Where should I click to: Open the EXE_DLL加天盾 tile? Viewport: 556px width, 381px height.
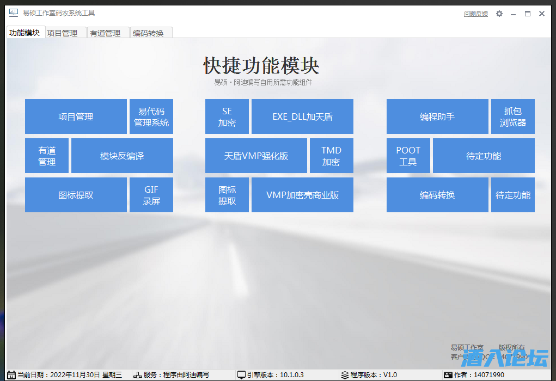tap(302, 116)
